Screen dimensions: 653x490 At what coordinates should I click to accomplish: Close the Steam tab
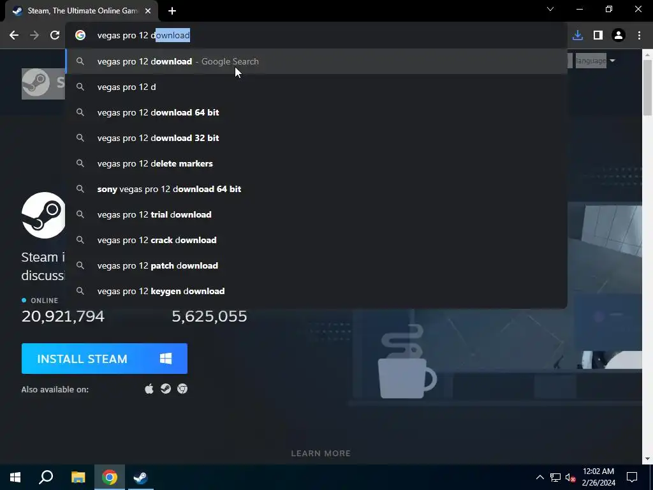(x=148, y=11)
